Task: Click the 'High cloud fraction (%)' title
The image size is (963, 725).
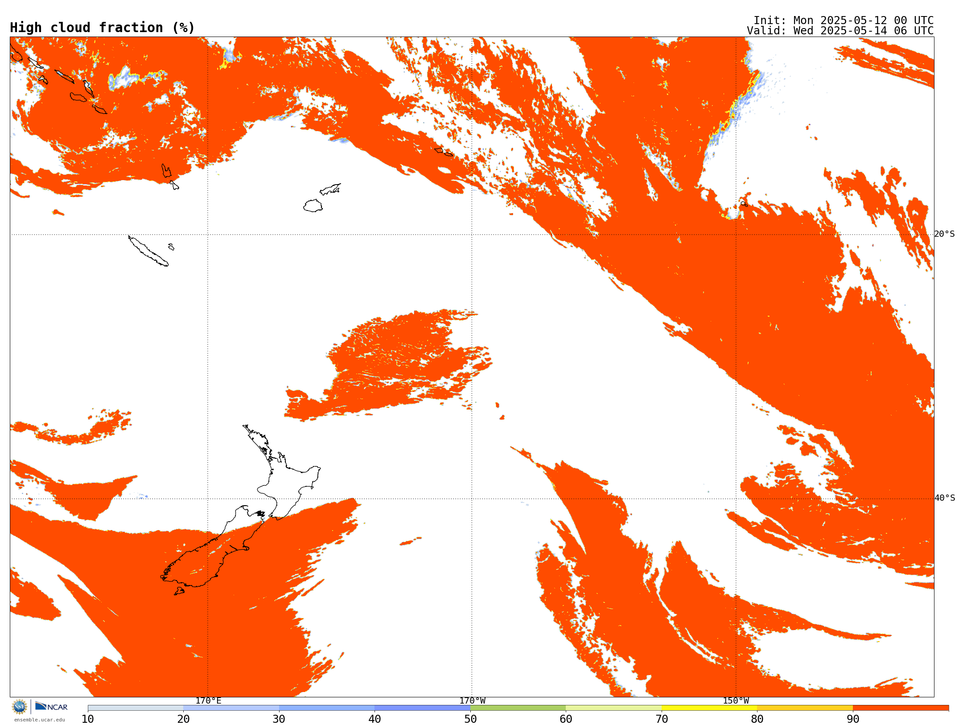Action: click(x=103, y=28)
